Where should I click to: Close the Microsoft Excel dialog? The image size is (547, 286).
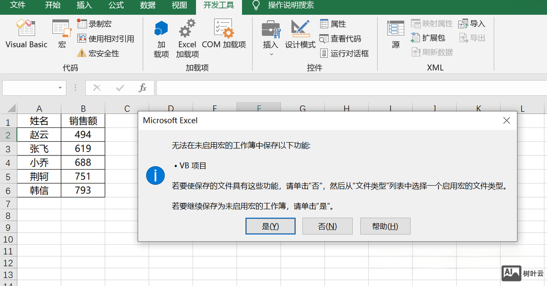(506, 120)
